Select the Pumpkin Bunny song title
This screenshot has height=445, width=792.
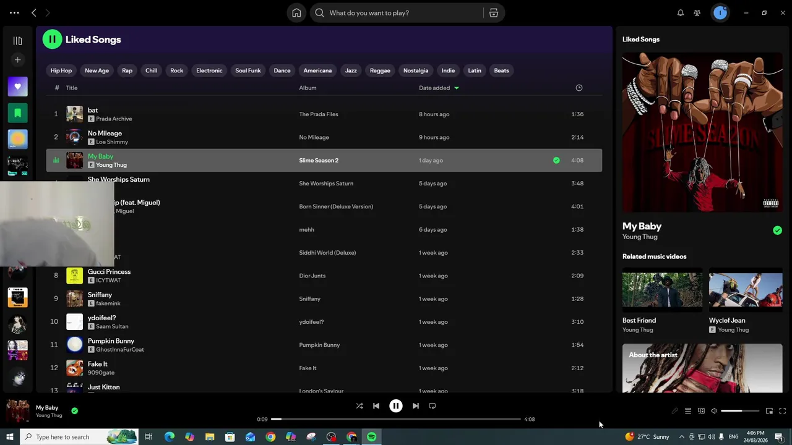tap(111, 341)
